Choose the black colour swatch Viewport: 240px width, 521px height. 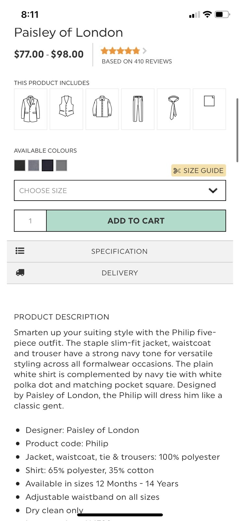[x=20, y=165]
